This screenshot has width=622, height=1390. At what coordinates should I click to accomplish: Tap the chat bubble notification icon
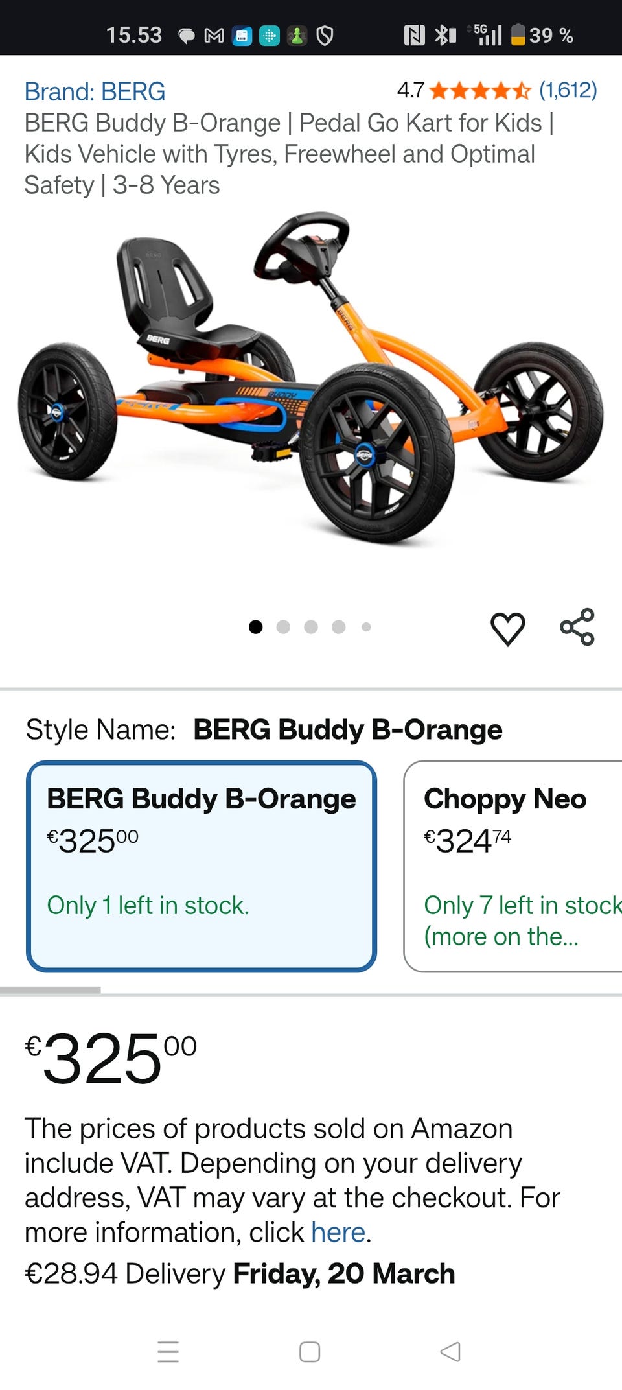click(x=187, y=36)
